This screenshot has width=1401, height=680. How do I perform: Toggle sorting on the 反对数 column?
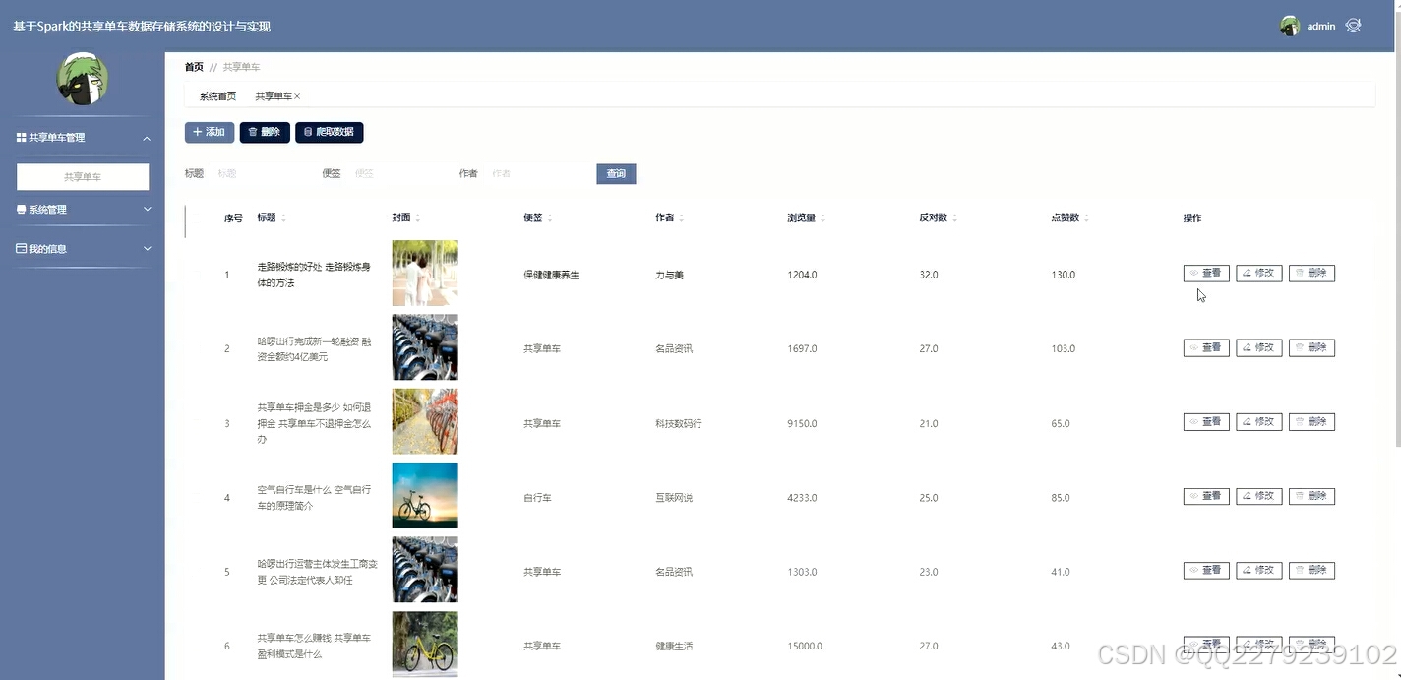954,217
